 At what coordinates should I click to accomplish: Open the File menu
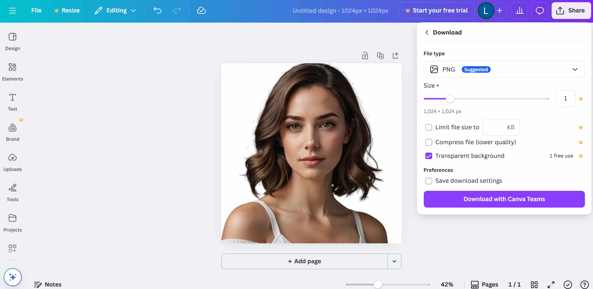36,10
